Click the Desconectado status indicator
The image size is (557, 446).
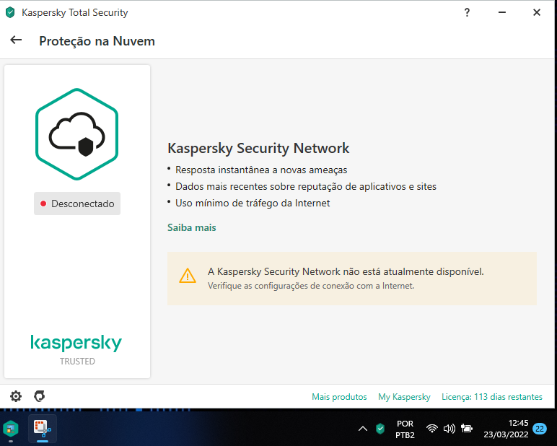[x=77, y=204]
